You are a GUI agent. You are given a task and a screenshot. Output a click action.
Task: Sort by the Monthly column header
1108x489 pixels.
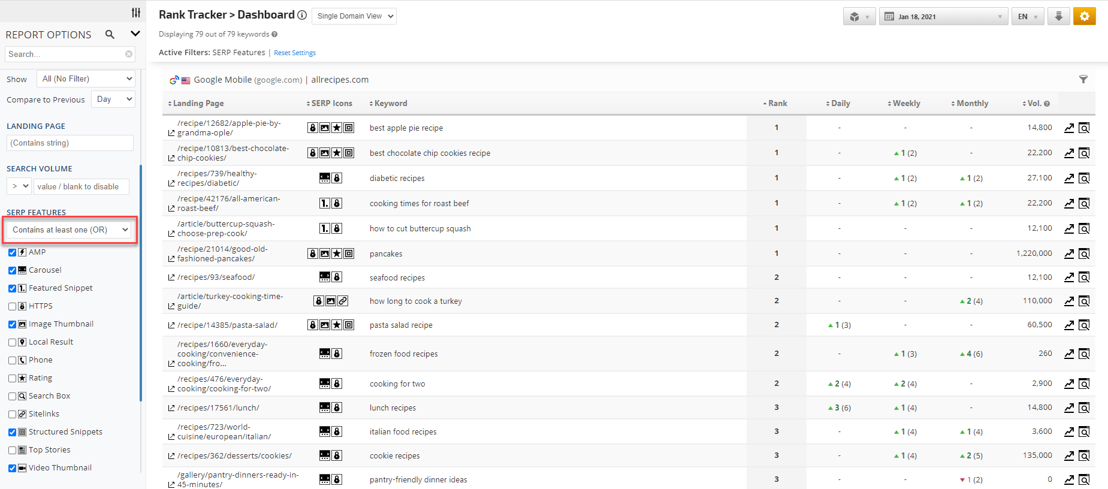click(971, 103)
